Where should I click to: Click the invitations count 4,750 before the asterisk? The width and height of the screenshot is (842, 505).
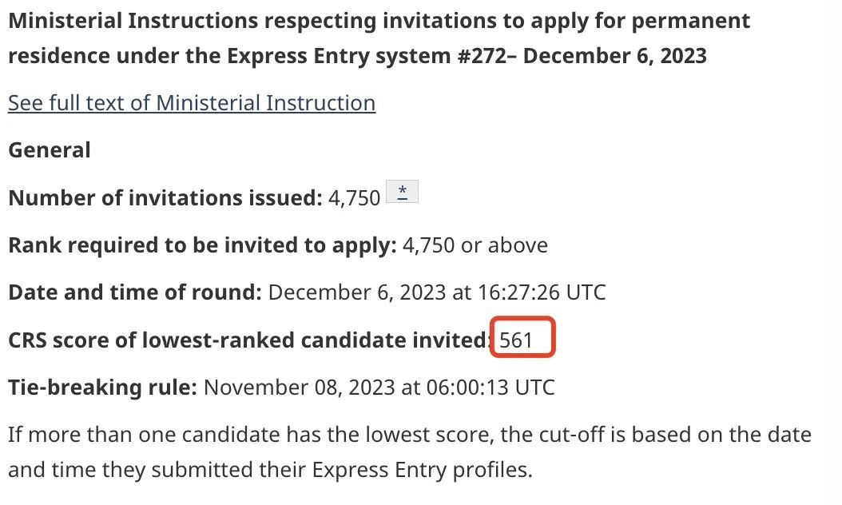[x=354, y=198]
